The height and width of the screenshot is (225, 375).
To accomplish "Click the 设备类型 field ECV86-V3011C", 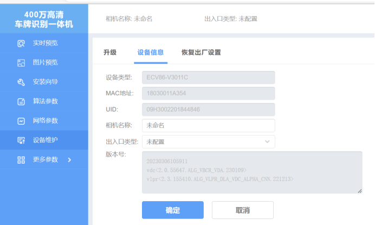I will (x=208, y=78).
